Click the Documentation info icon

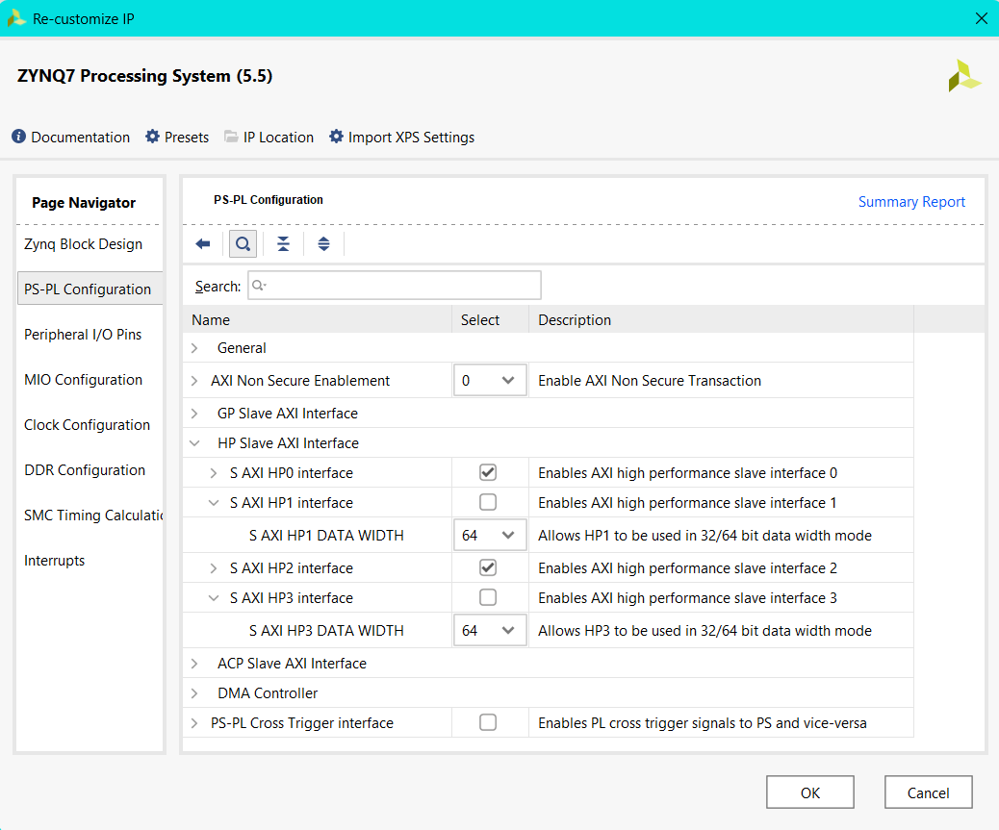(19, 137)
